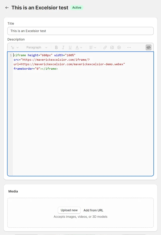This screenshot has width=161, height=235.
Task: Open more formatting options ellipsis
Action: (129, 47)
